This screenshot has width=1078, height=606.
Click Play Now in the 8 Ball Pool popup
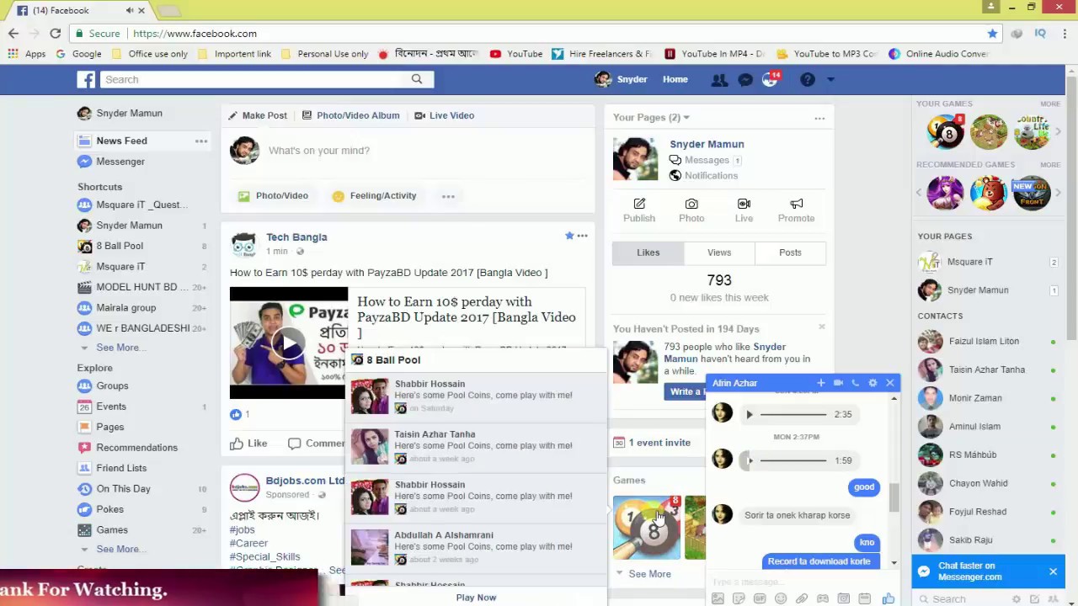476,598
